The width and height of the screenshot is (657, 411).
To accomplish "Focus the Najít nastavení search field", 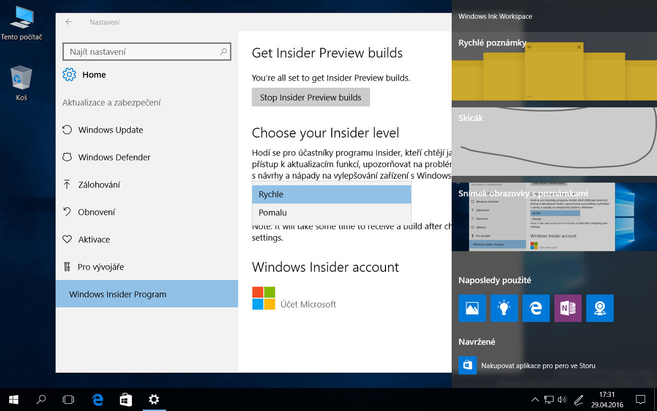I will point(147,52).
